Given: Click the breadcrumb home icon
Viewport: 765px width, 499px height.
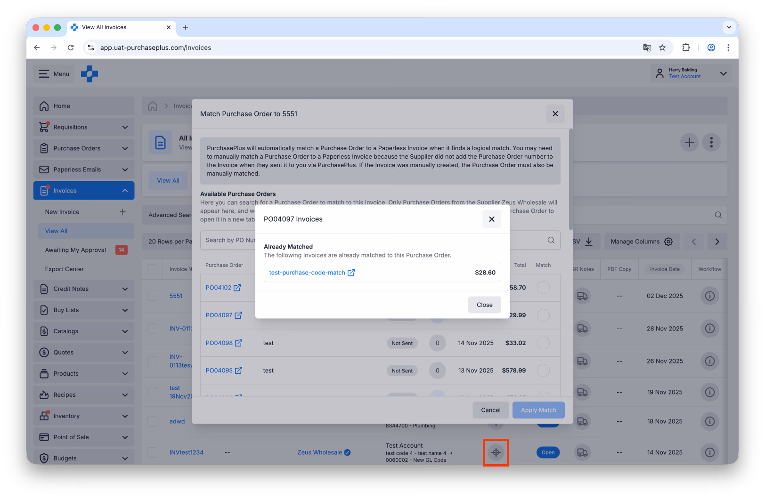Looking at the screenshot, I should pyautogui.click(x=153, y=106).
